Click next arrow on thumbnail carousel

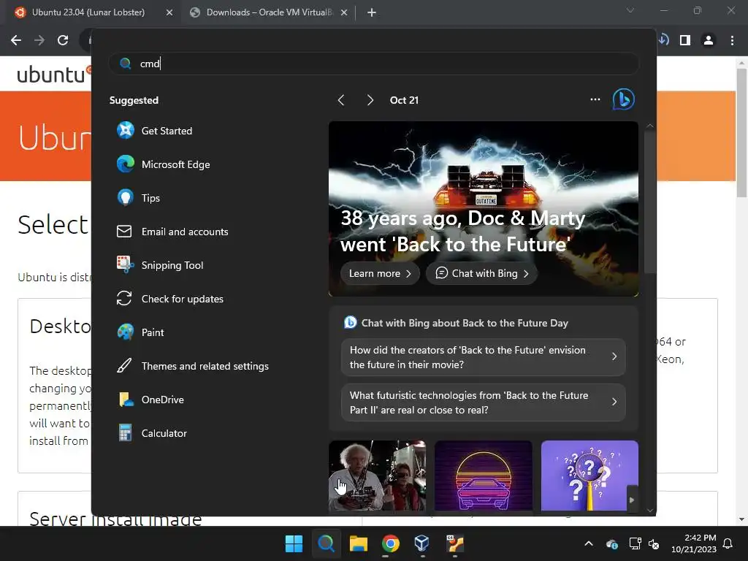[x=632, y=500]
